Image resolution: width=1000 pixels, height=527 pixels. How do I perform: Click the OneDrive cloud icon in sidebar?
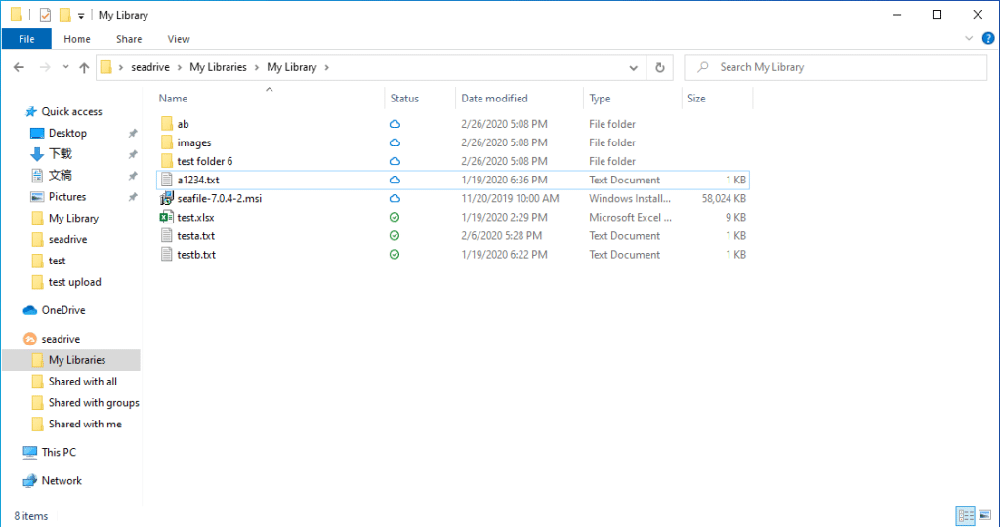tap(31, 310)
